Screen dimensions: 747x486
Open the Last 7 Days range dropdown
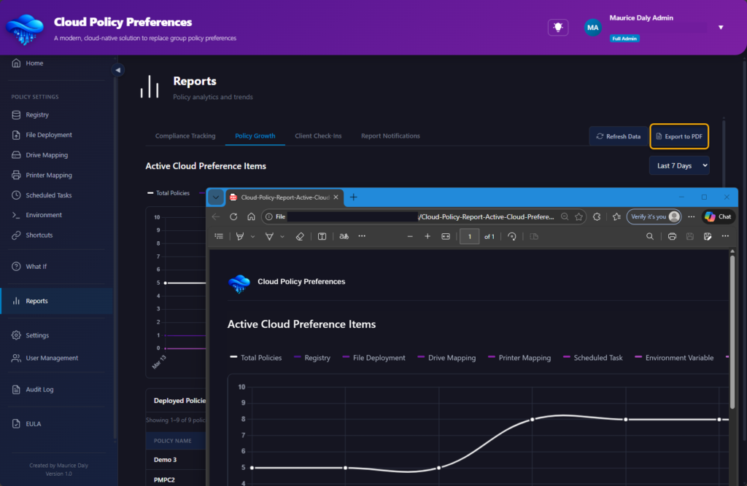coord(679,165)
